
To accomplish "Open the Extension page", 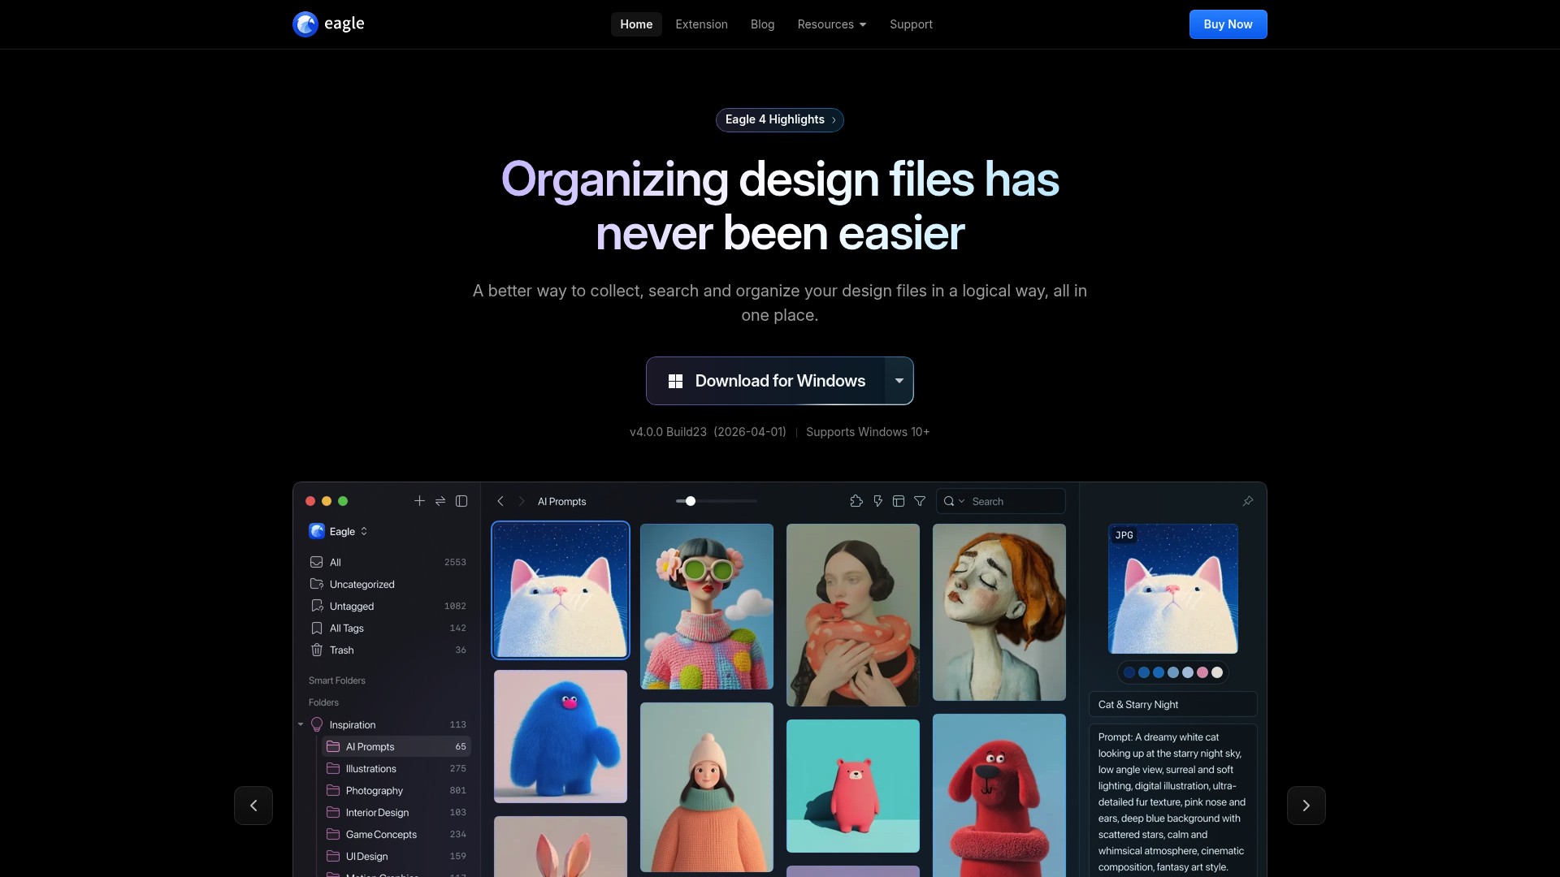I will point(701,24).
